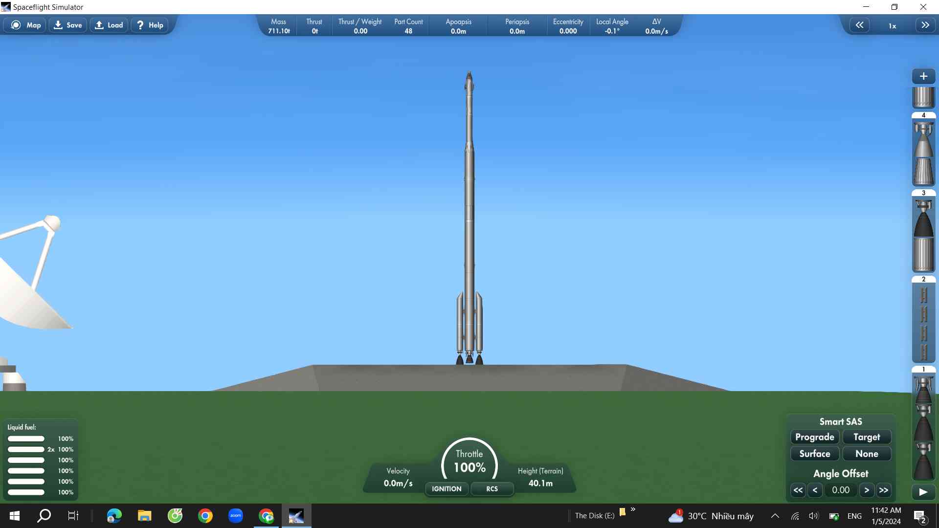Click the Mass 711.10t readout
939x528 pixels.
pyautogui.click(x=279, y=26)
